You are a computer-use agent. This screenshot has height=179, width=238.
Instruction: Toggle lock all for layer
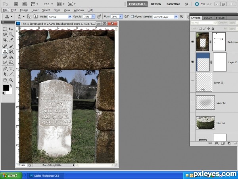click(213, 29)
